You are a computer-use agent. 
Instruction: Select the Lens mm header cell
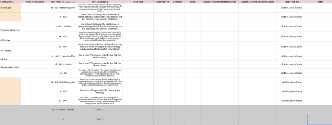point(178,2)
